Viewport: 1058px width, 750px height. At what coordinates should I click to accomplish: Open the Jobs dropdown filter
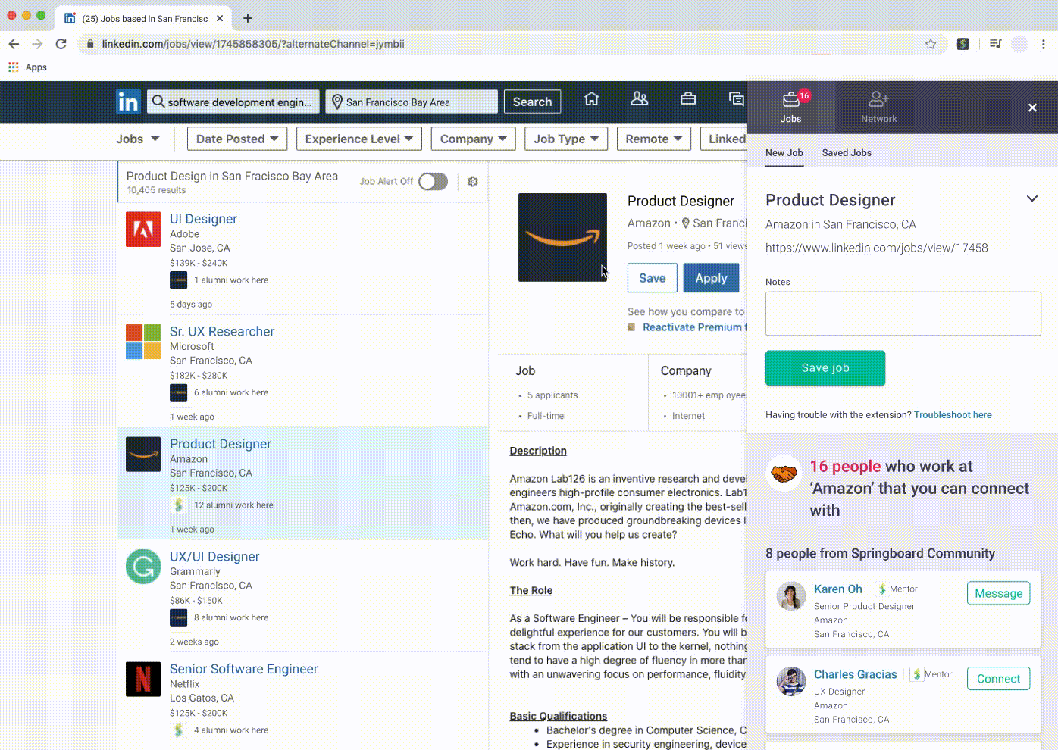point(138,139)
